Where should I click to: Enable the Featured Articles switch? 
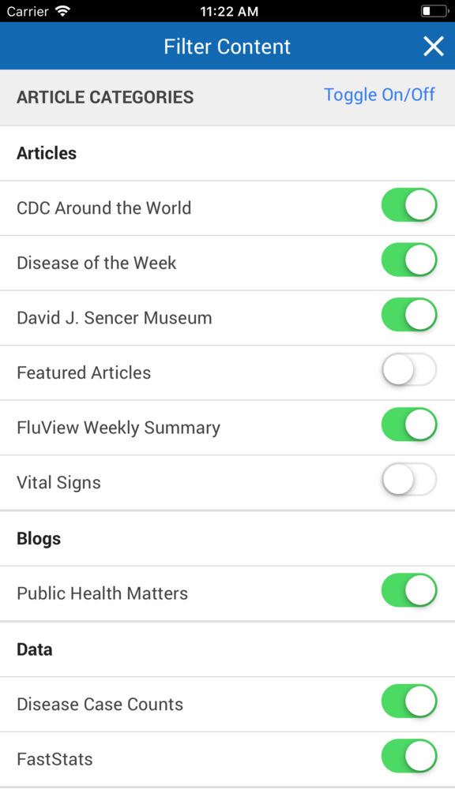[409, 370]
